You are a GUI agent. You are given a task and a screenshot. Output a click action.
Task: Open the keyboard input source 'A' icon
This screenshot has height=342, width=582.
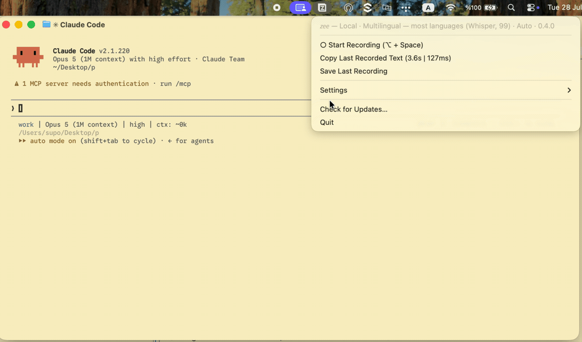[428, 8]
